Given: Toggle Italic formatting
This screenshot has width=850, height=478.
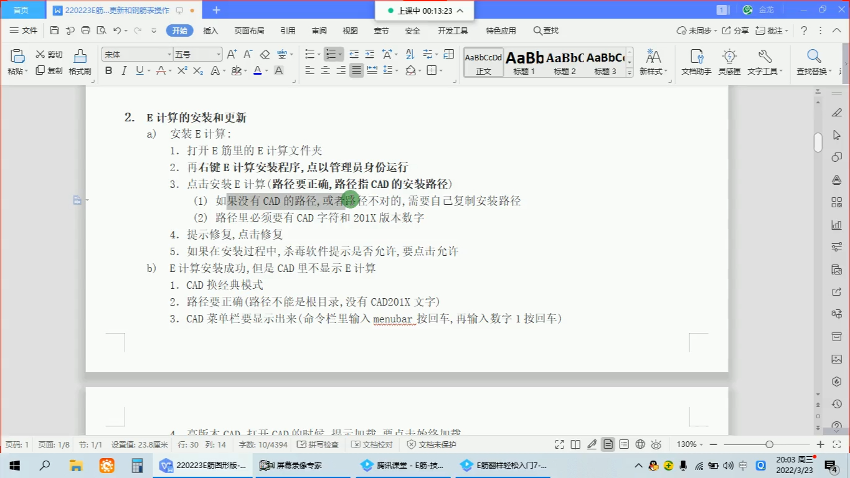Looking at the screenshot, I should 125,70.
